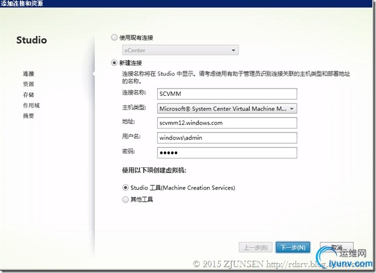This screenshot has width=376, height=273.
Task: Choose Studio 工具 (Machine Creation Services) option
Action: coord(126,188)
